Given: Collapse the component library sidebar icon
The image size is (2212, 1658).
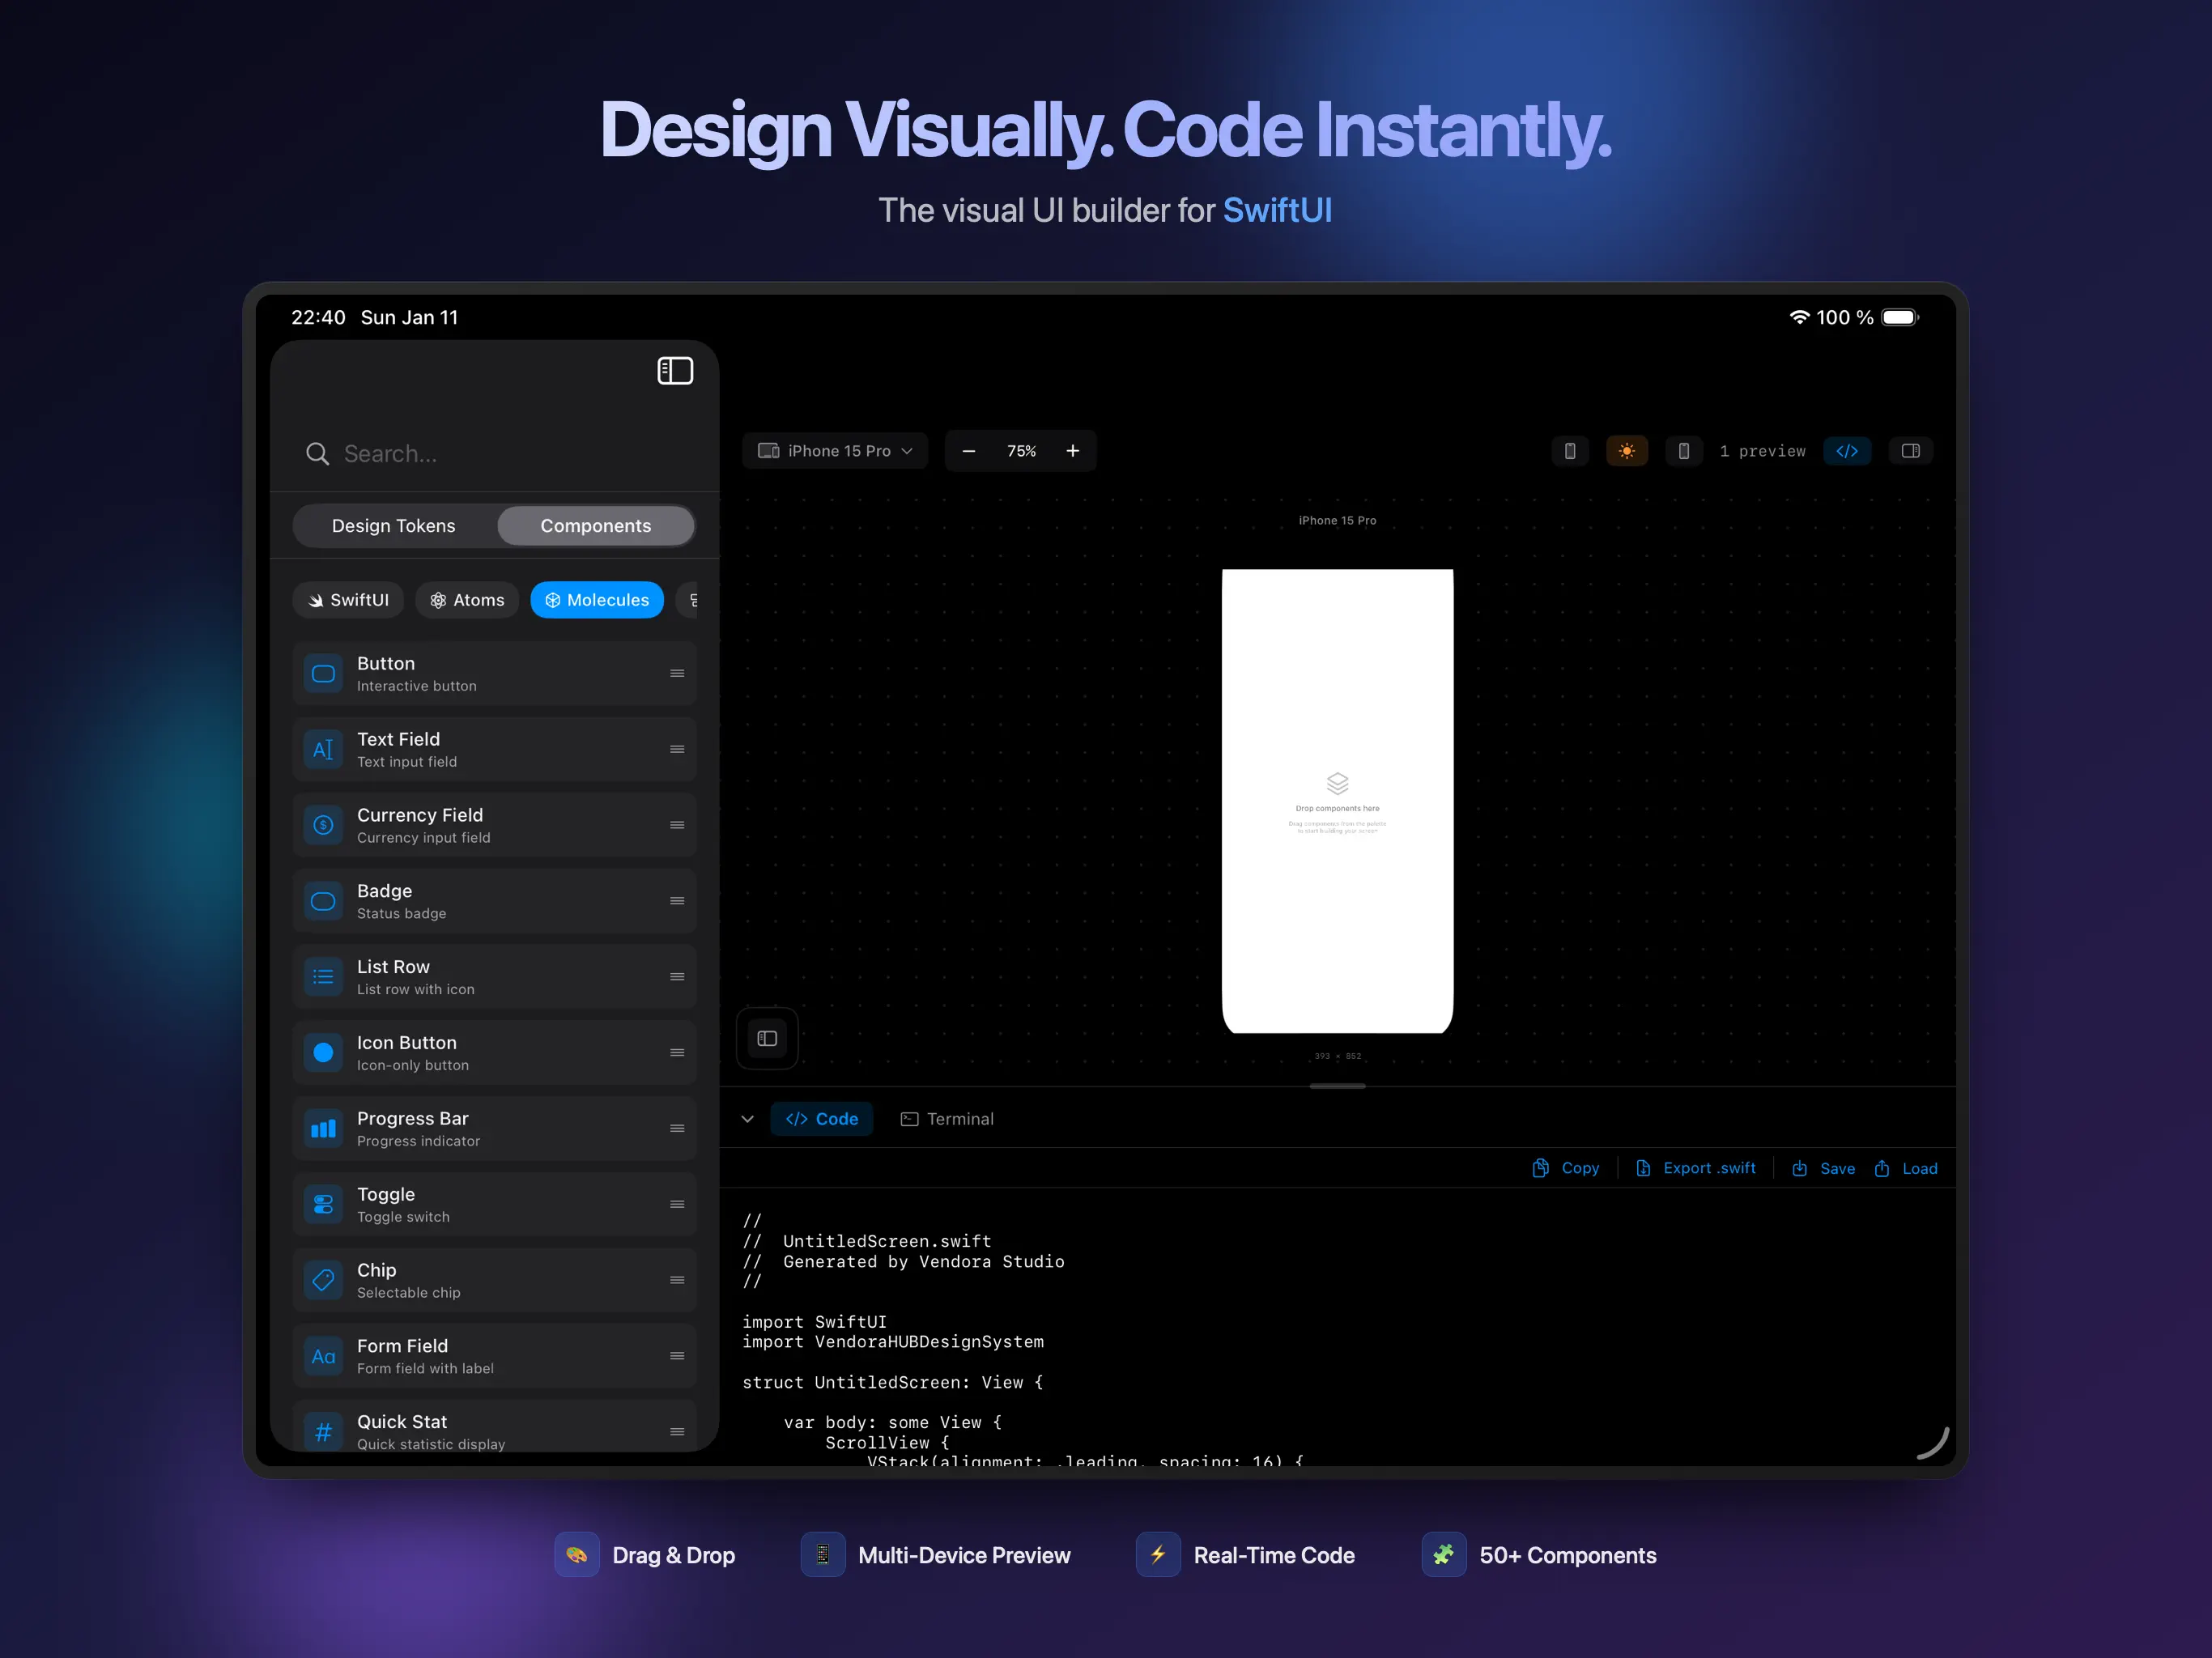Looking at the screenshot, I should 675,370.
